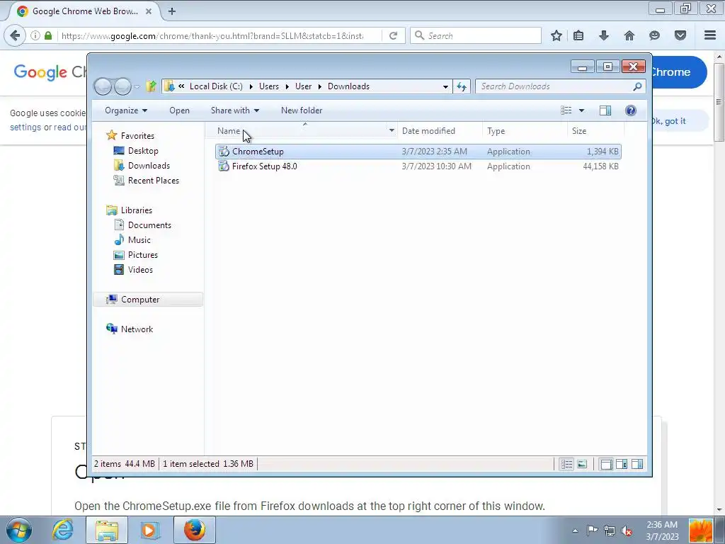725x544 pixels.
Task: Select the Firefox Setup 48.0 file
Action: (x=418, y=166)
